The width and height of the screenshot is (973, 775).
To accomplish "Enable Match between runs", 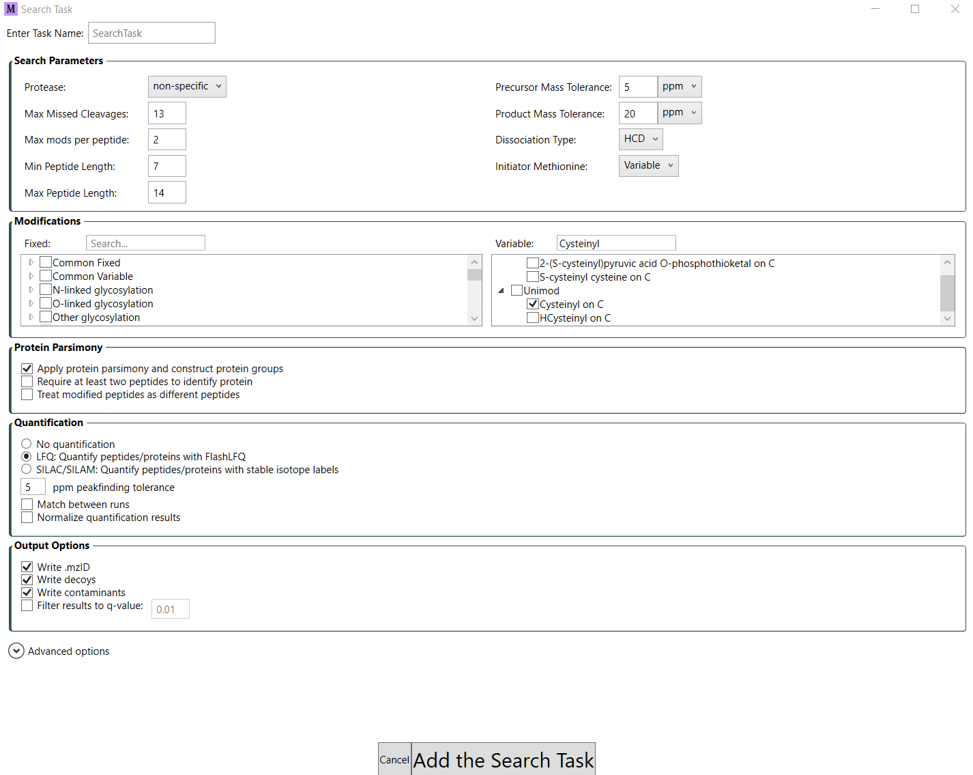I will pos(27,504).
